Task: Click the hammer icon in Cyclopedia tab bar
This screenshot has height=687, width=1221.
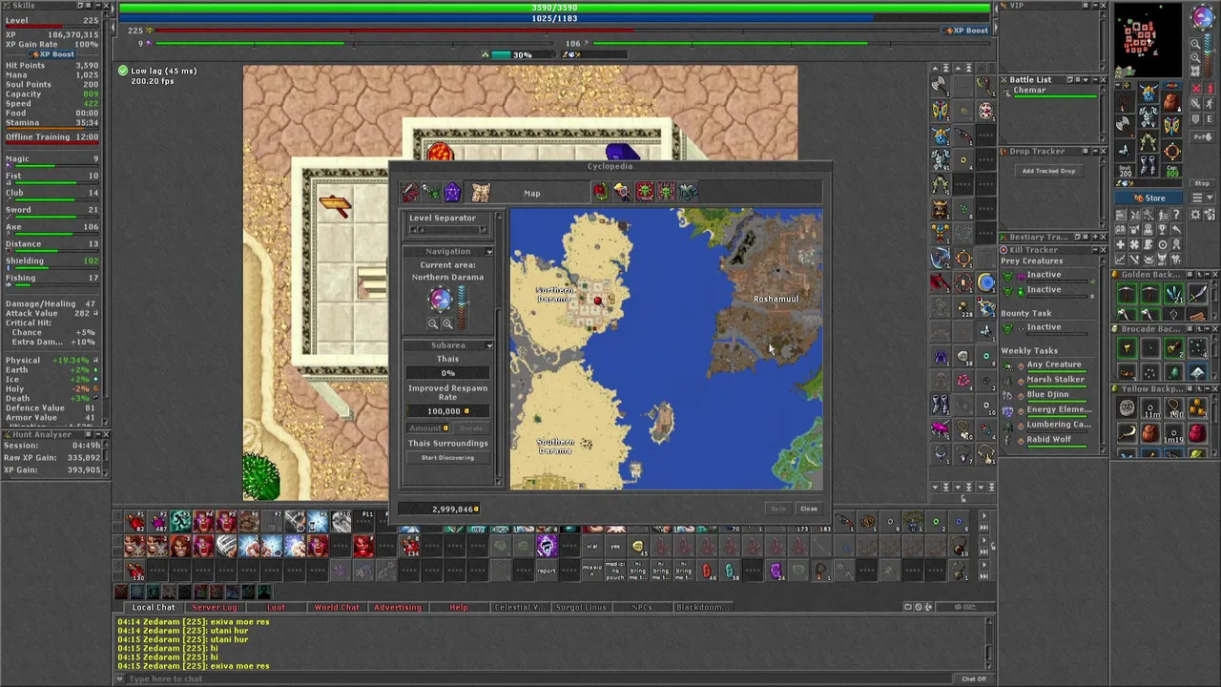Action: tap(622, 194)
